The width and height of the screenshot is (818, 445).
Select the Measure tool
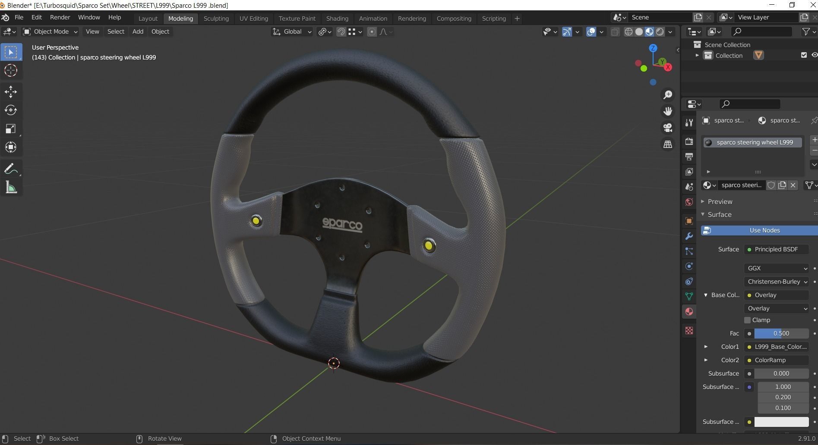click(x=11, y=187)
